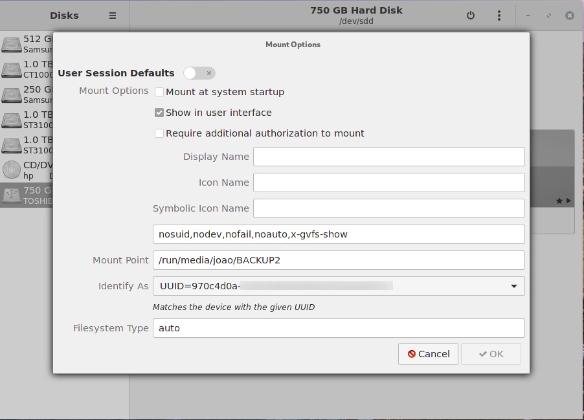Screen dimensions: 584x420
Task: Select the second 1.0 TB ST3100 disk
Action: click(x=27, y=145)
